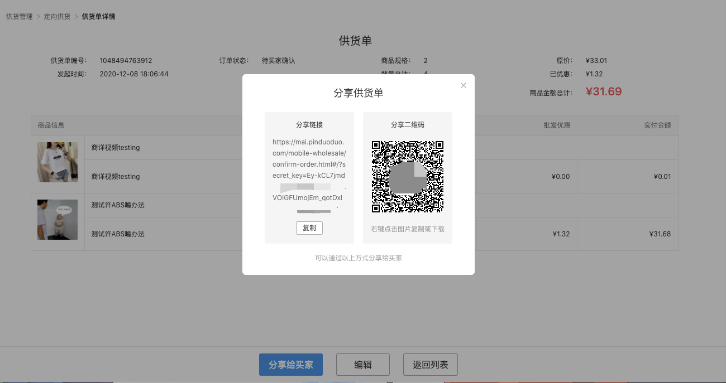This screenshot has height=383, width=726.
Task: Click the 返回列表 button
Action: coord(431,365)
